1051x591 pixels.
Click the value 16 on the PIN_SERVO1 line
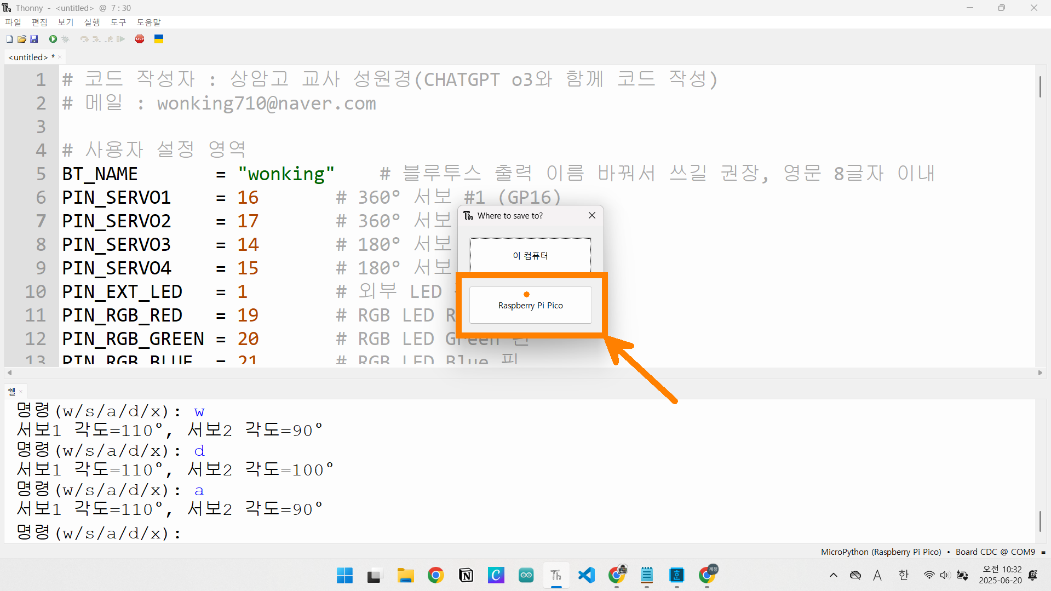248,198
